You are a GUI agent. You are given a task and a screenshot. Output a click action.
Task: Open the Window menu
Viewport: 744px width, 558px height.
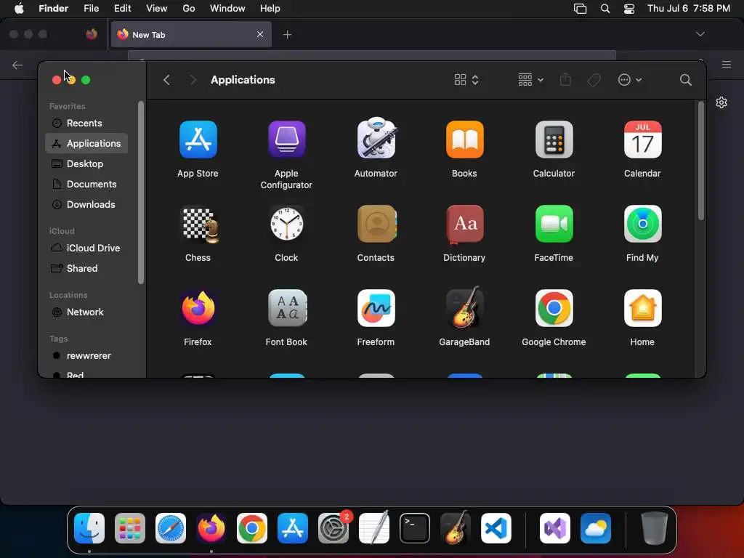point(227,9)
